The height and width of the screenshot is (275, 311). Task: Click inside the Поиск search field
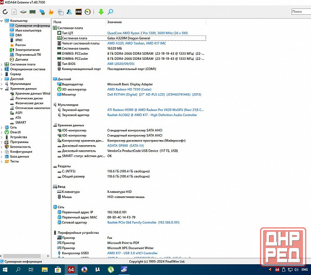pyautogui.click(x=301, y=12)
